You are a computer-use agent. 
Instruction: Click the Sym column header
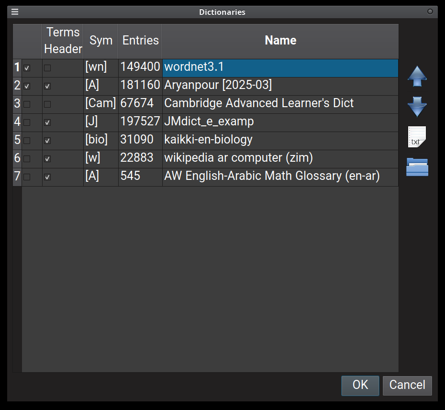[x=101, y=41]
